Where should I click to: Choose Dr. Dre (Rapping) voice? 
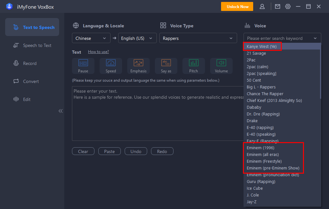tap(282, 114)
